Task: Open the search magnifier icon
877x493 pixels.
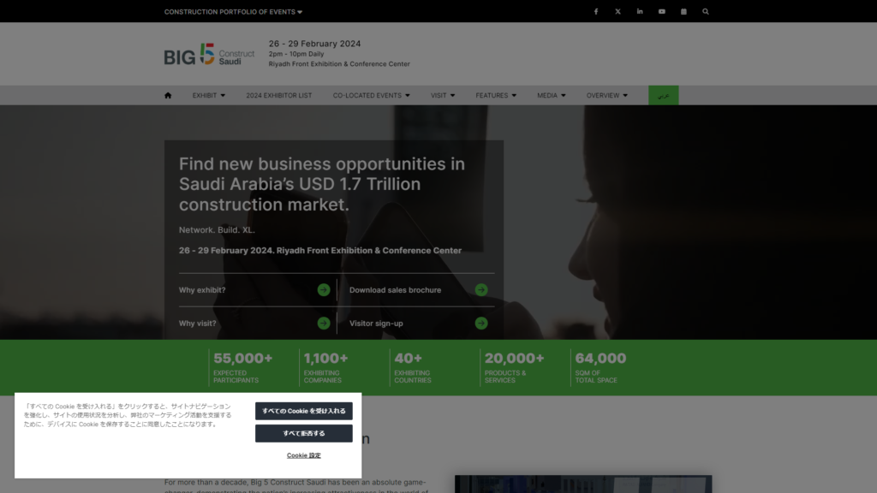Action: coord(706,11)
